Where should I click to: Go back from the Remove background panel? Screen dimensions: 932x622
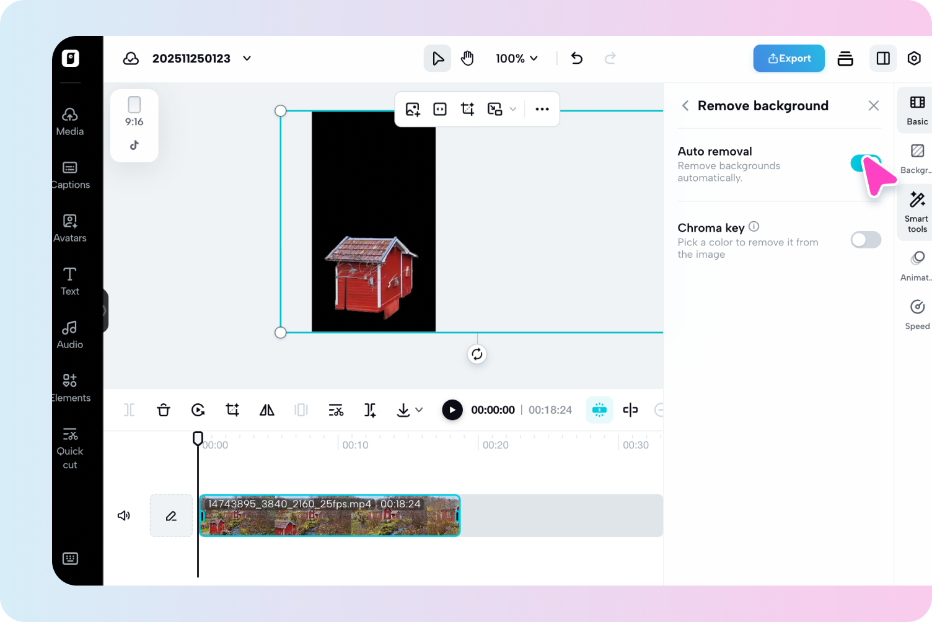685,105
